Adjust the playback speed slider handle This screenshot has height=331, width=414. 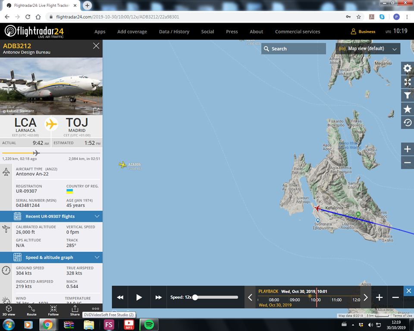coord(195,297)
